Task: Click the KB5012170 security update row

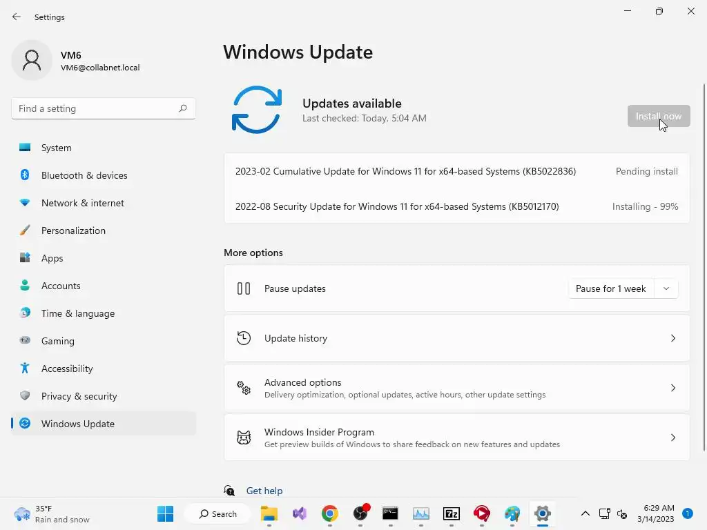Action: [457, 206]
